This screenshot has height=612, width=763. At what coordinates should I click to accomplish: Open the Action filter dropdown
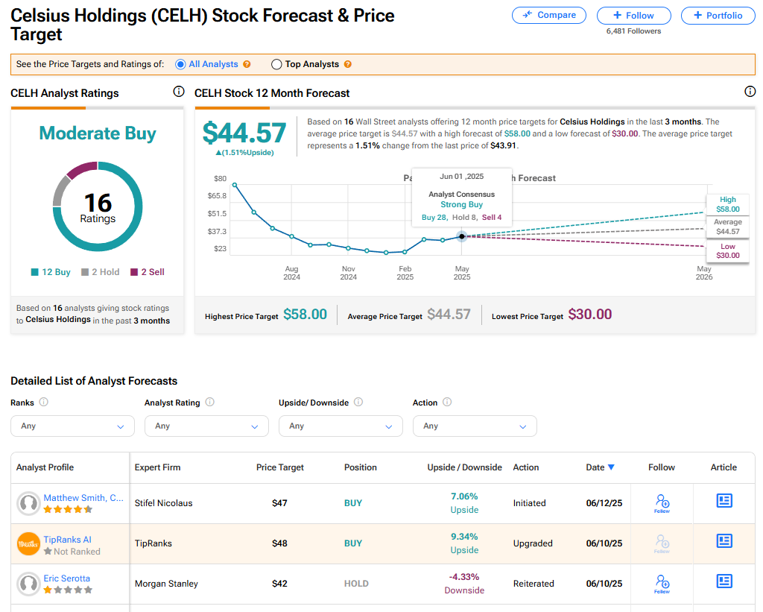475,426
